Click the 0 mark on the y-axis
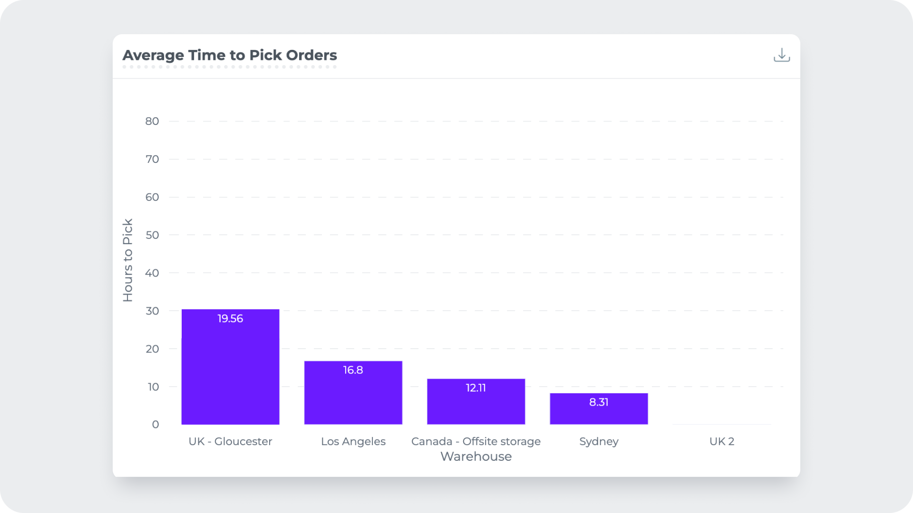The image size is (913, 513). coord(155,425)
